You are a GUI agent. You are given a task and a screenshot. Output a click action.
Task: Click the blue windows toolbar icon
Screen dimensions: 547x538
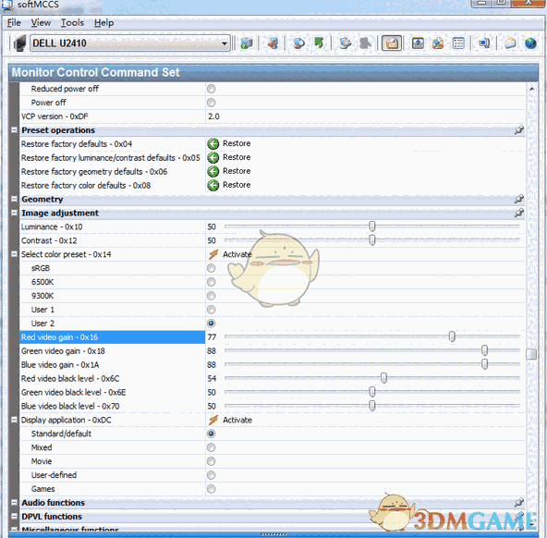point(484,43)
